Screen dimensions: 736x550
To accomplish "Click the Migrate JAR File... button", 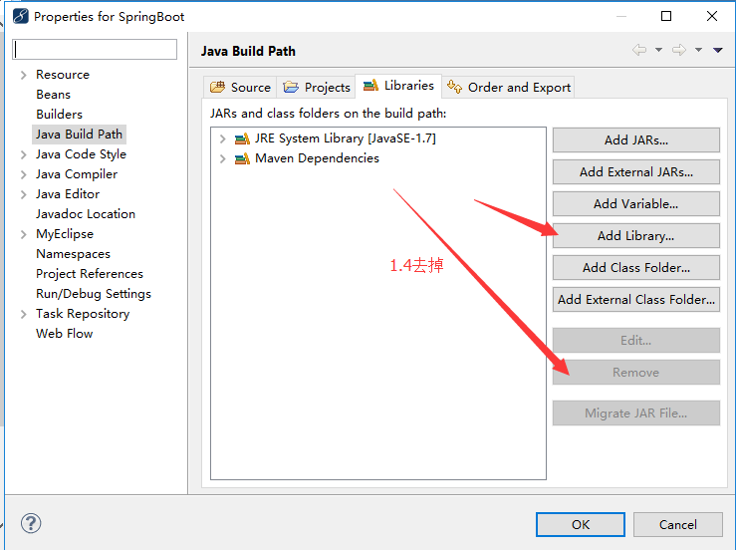I will (x=636, y=413).
